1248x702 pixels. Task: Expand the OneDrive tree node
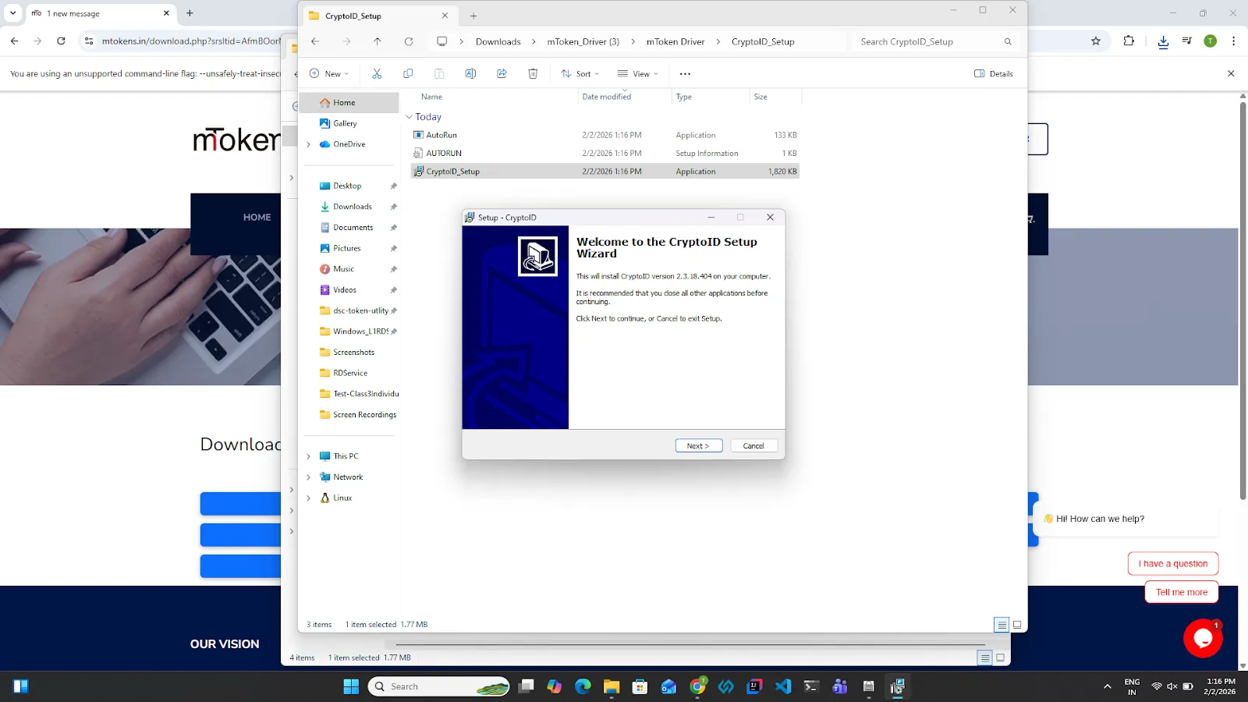309,144
